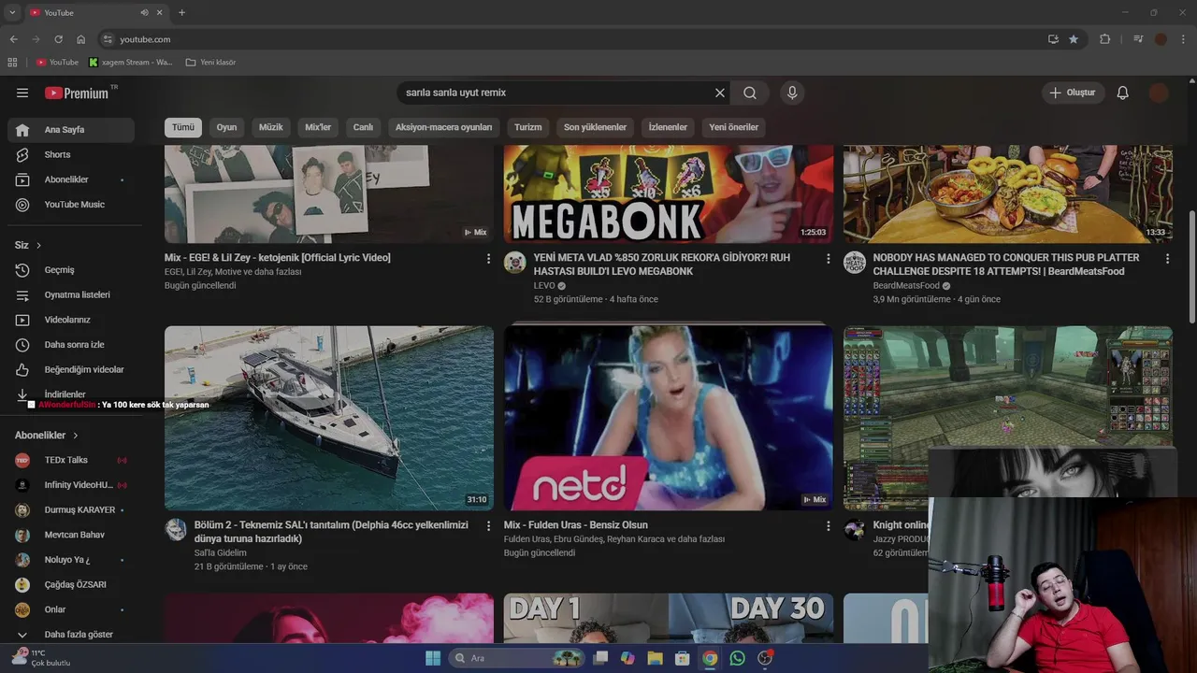Screen dimensions: 1197x673
Task: Open LEVO channel avatar
Action: point(515,262)
